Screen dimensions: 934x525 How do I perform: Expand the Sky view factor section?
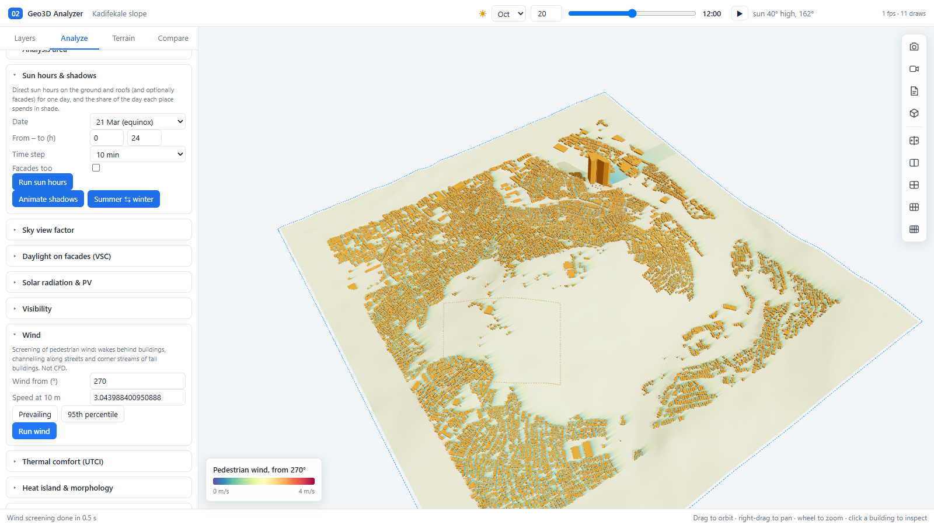99,230
